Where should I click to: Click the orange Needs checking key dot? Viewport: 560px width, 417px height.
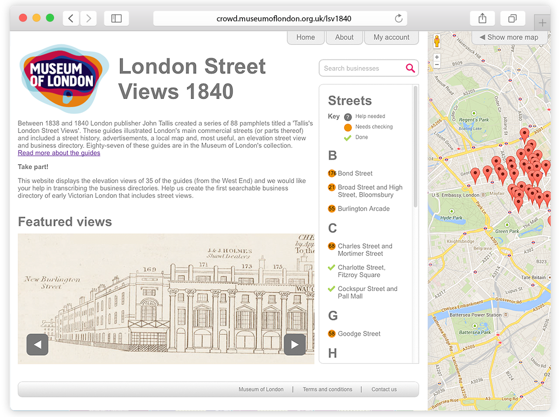348,127
